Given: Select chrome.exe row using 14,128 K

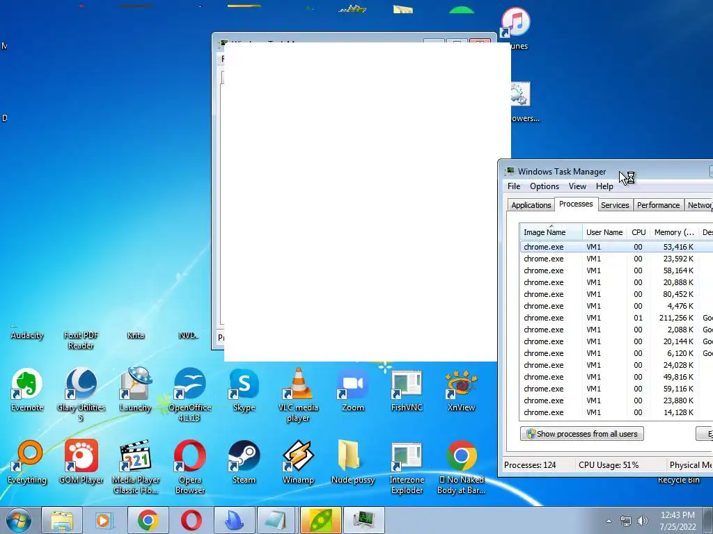Looking at the screenshot, I should click(616, 412).
